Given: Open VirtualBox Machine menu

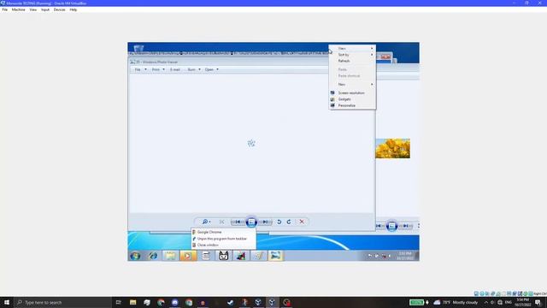Looking at the screenshot, I should 19,9.
